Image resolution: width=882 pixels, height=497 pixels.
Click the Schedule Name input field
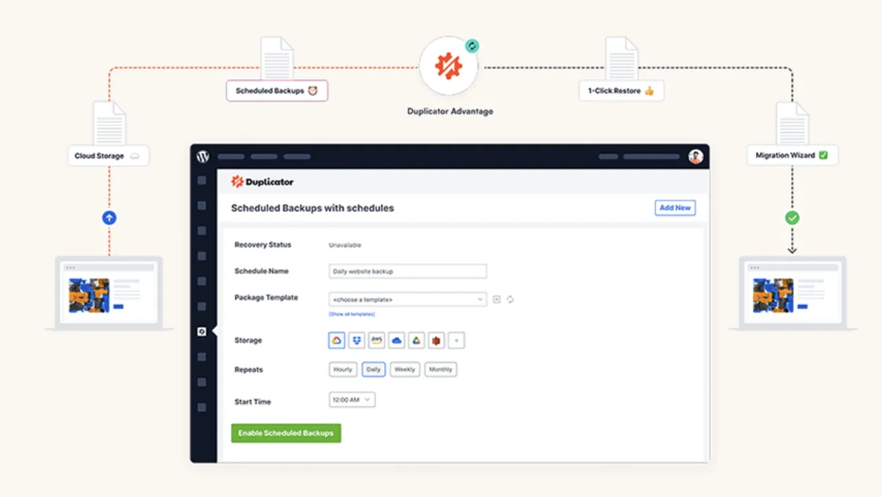click(x=408, y=271)
